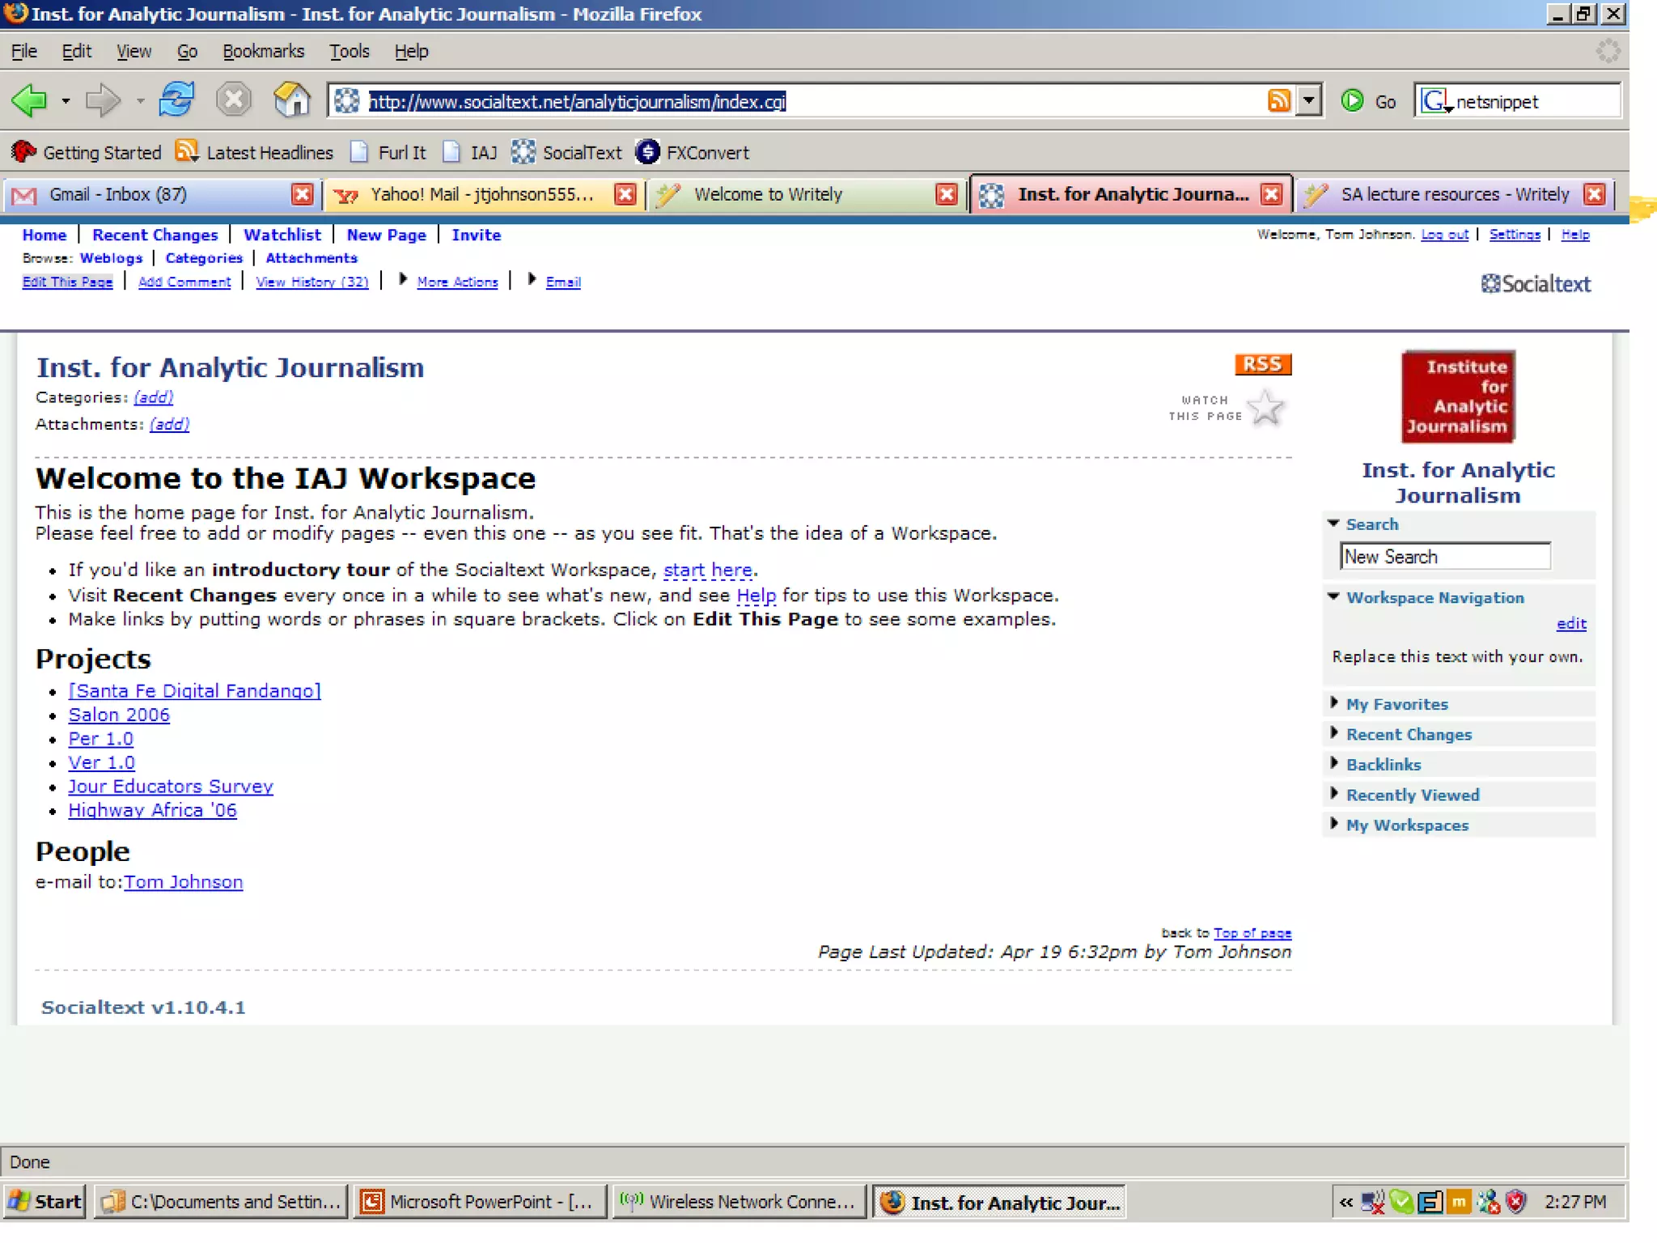This screenshot has width=1657, height=1243.
Task: Click the Institute for Analytic Journalism logo
Action: [1458, 397]
